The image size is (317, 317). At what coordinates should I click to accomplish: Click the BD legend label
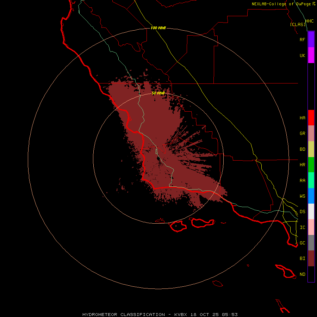click(x=302, y=149)
